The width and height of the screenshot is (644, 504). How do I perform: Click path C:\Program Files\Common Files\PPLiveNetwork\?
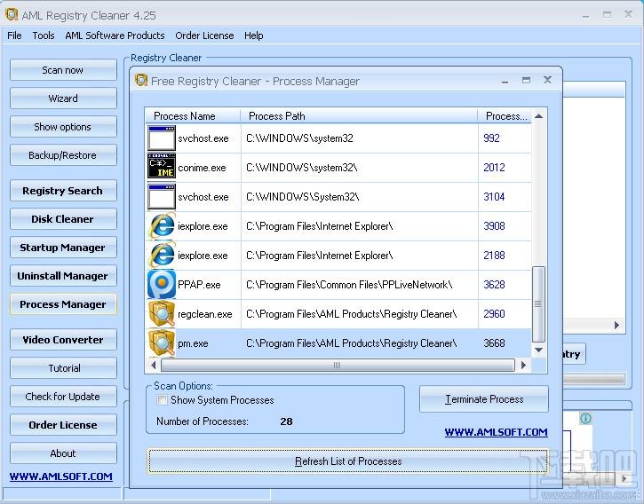pyautogui.click(x=349, y=285)
